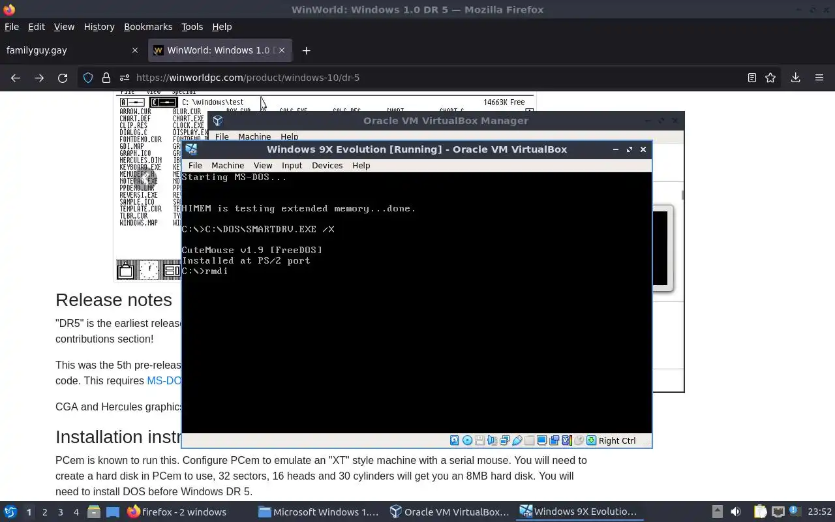Click Right Ctrl host key label

point(617,440)
